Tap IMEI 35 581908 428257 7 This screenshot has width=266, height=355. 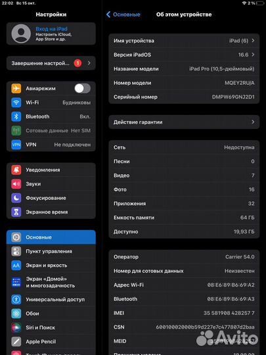(229, 313)
